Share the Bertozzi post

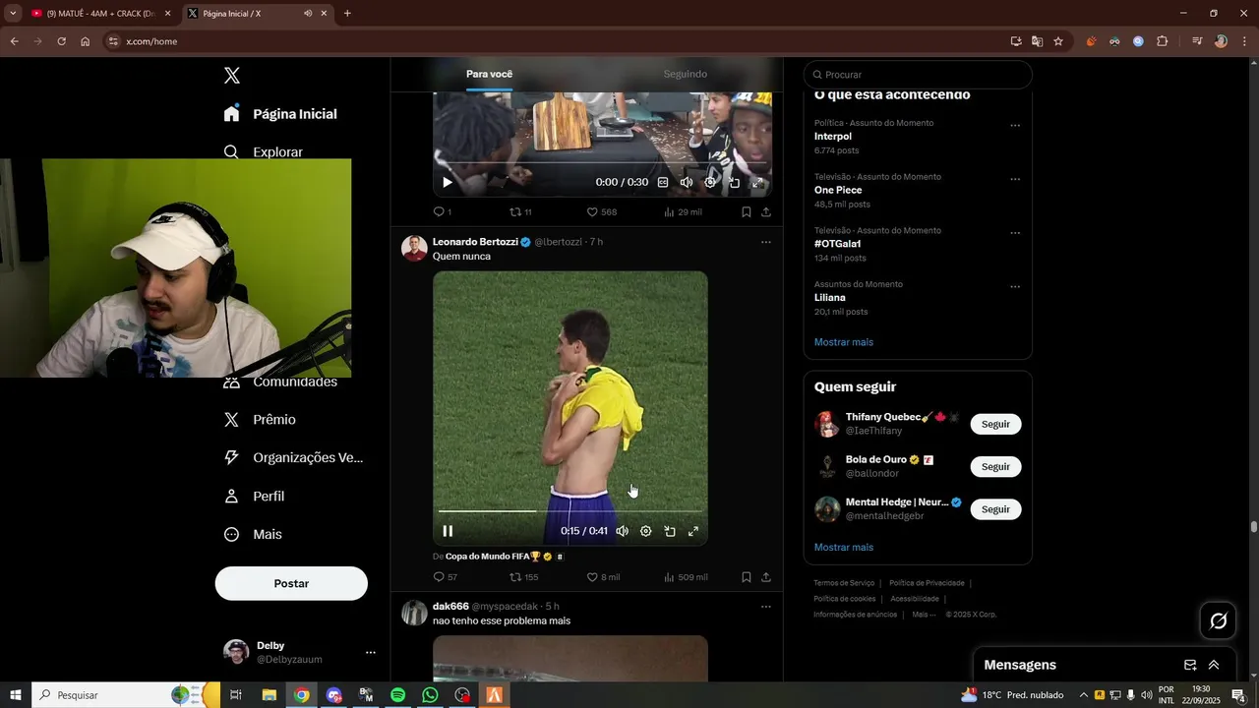click(x=766, y=577)
